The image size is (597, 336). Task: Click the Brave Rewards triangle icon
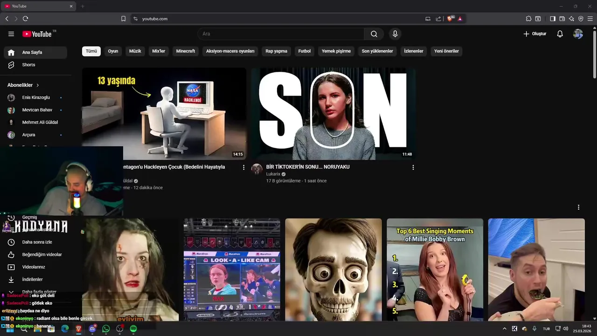[x=460, y=19]
